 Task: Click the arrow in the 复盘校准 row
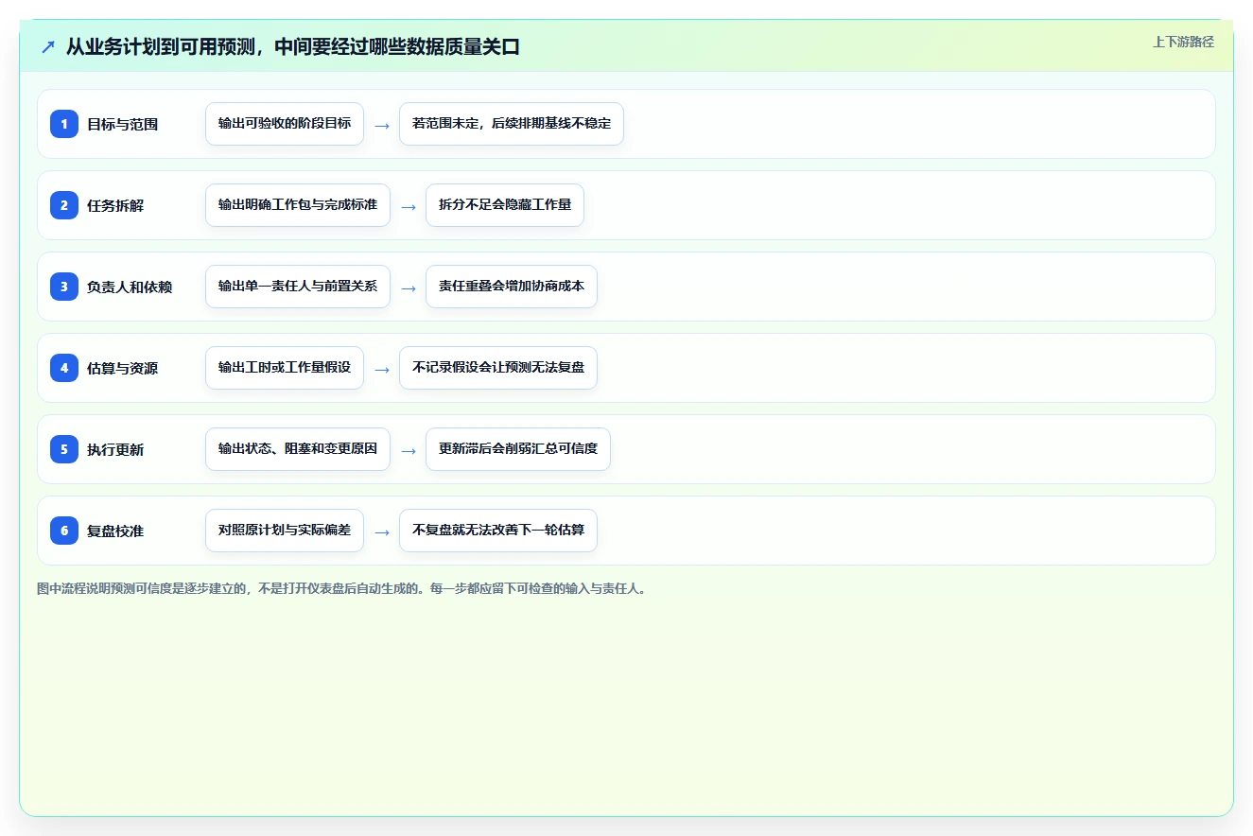(x=382, y=531)
